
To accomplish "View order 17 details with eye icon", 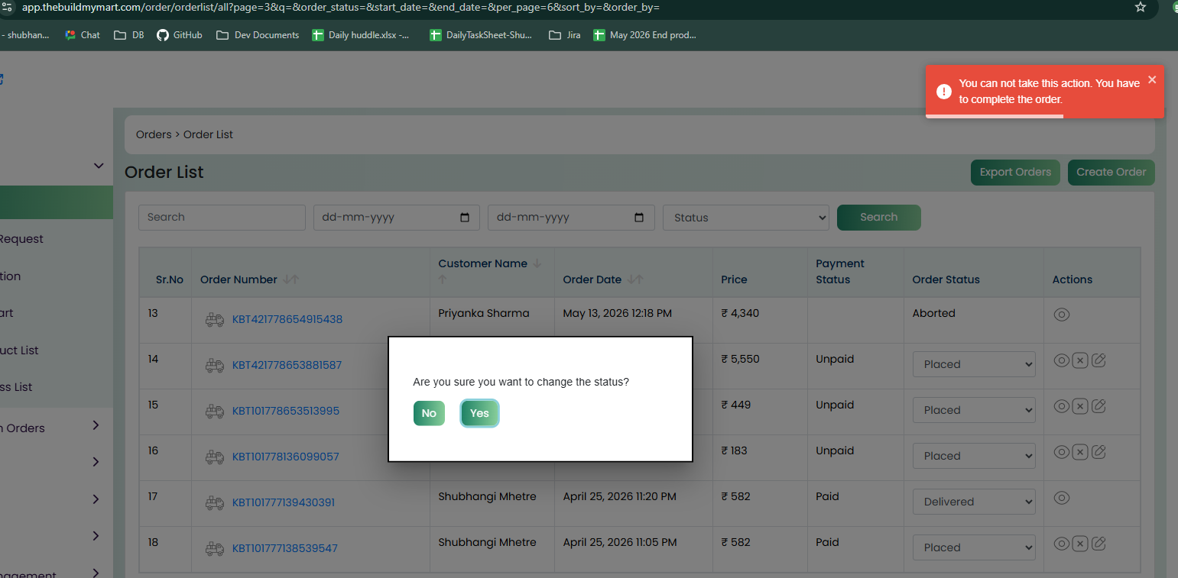I will (1061, 498).
